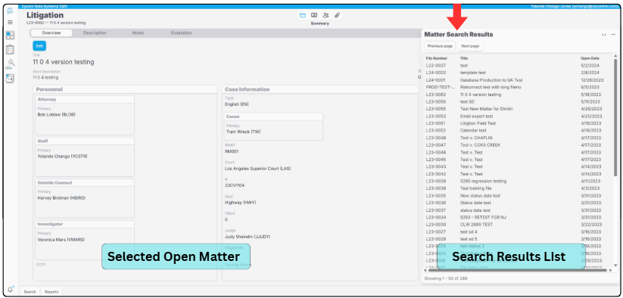Click Los Angeles Superior Court (LAS) value
This screenshot has height=298, width=623.
258,169
